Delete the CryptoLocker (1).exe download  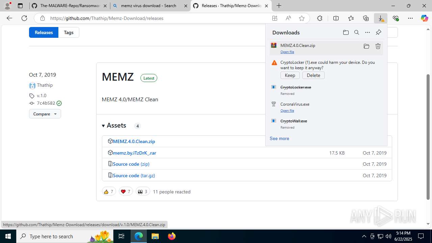314,75
